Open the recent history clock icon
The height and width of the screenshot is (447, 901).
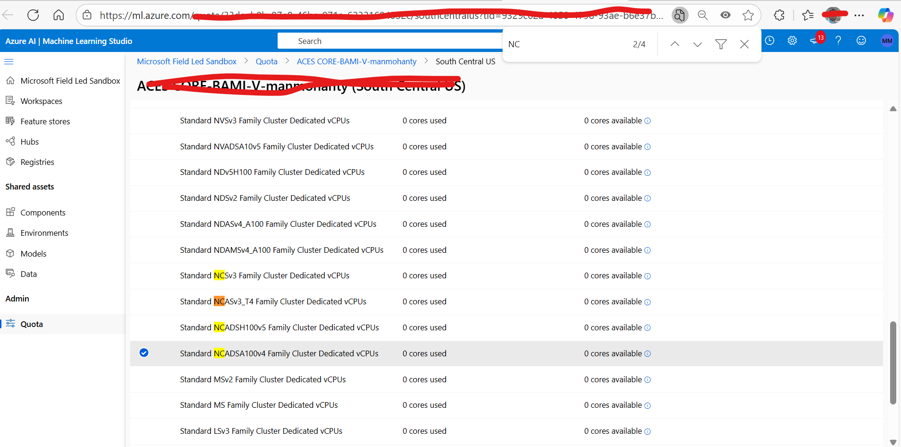(770, 41)
